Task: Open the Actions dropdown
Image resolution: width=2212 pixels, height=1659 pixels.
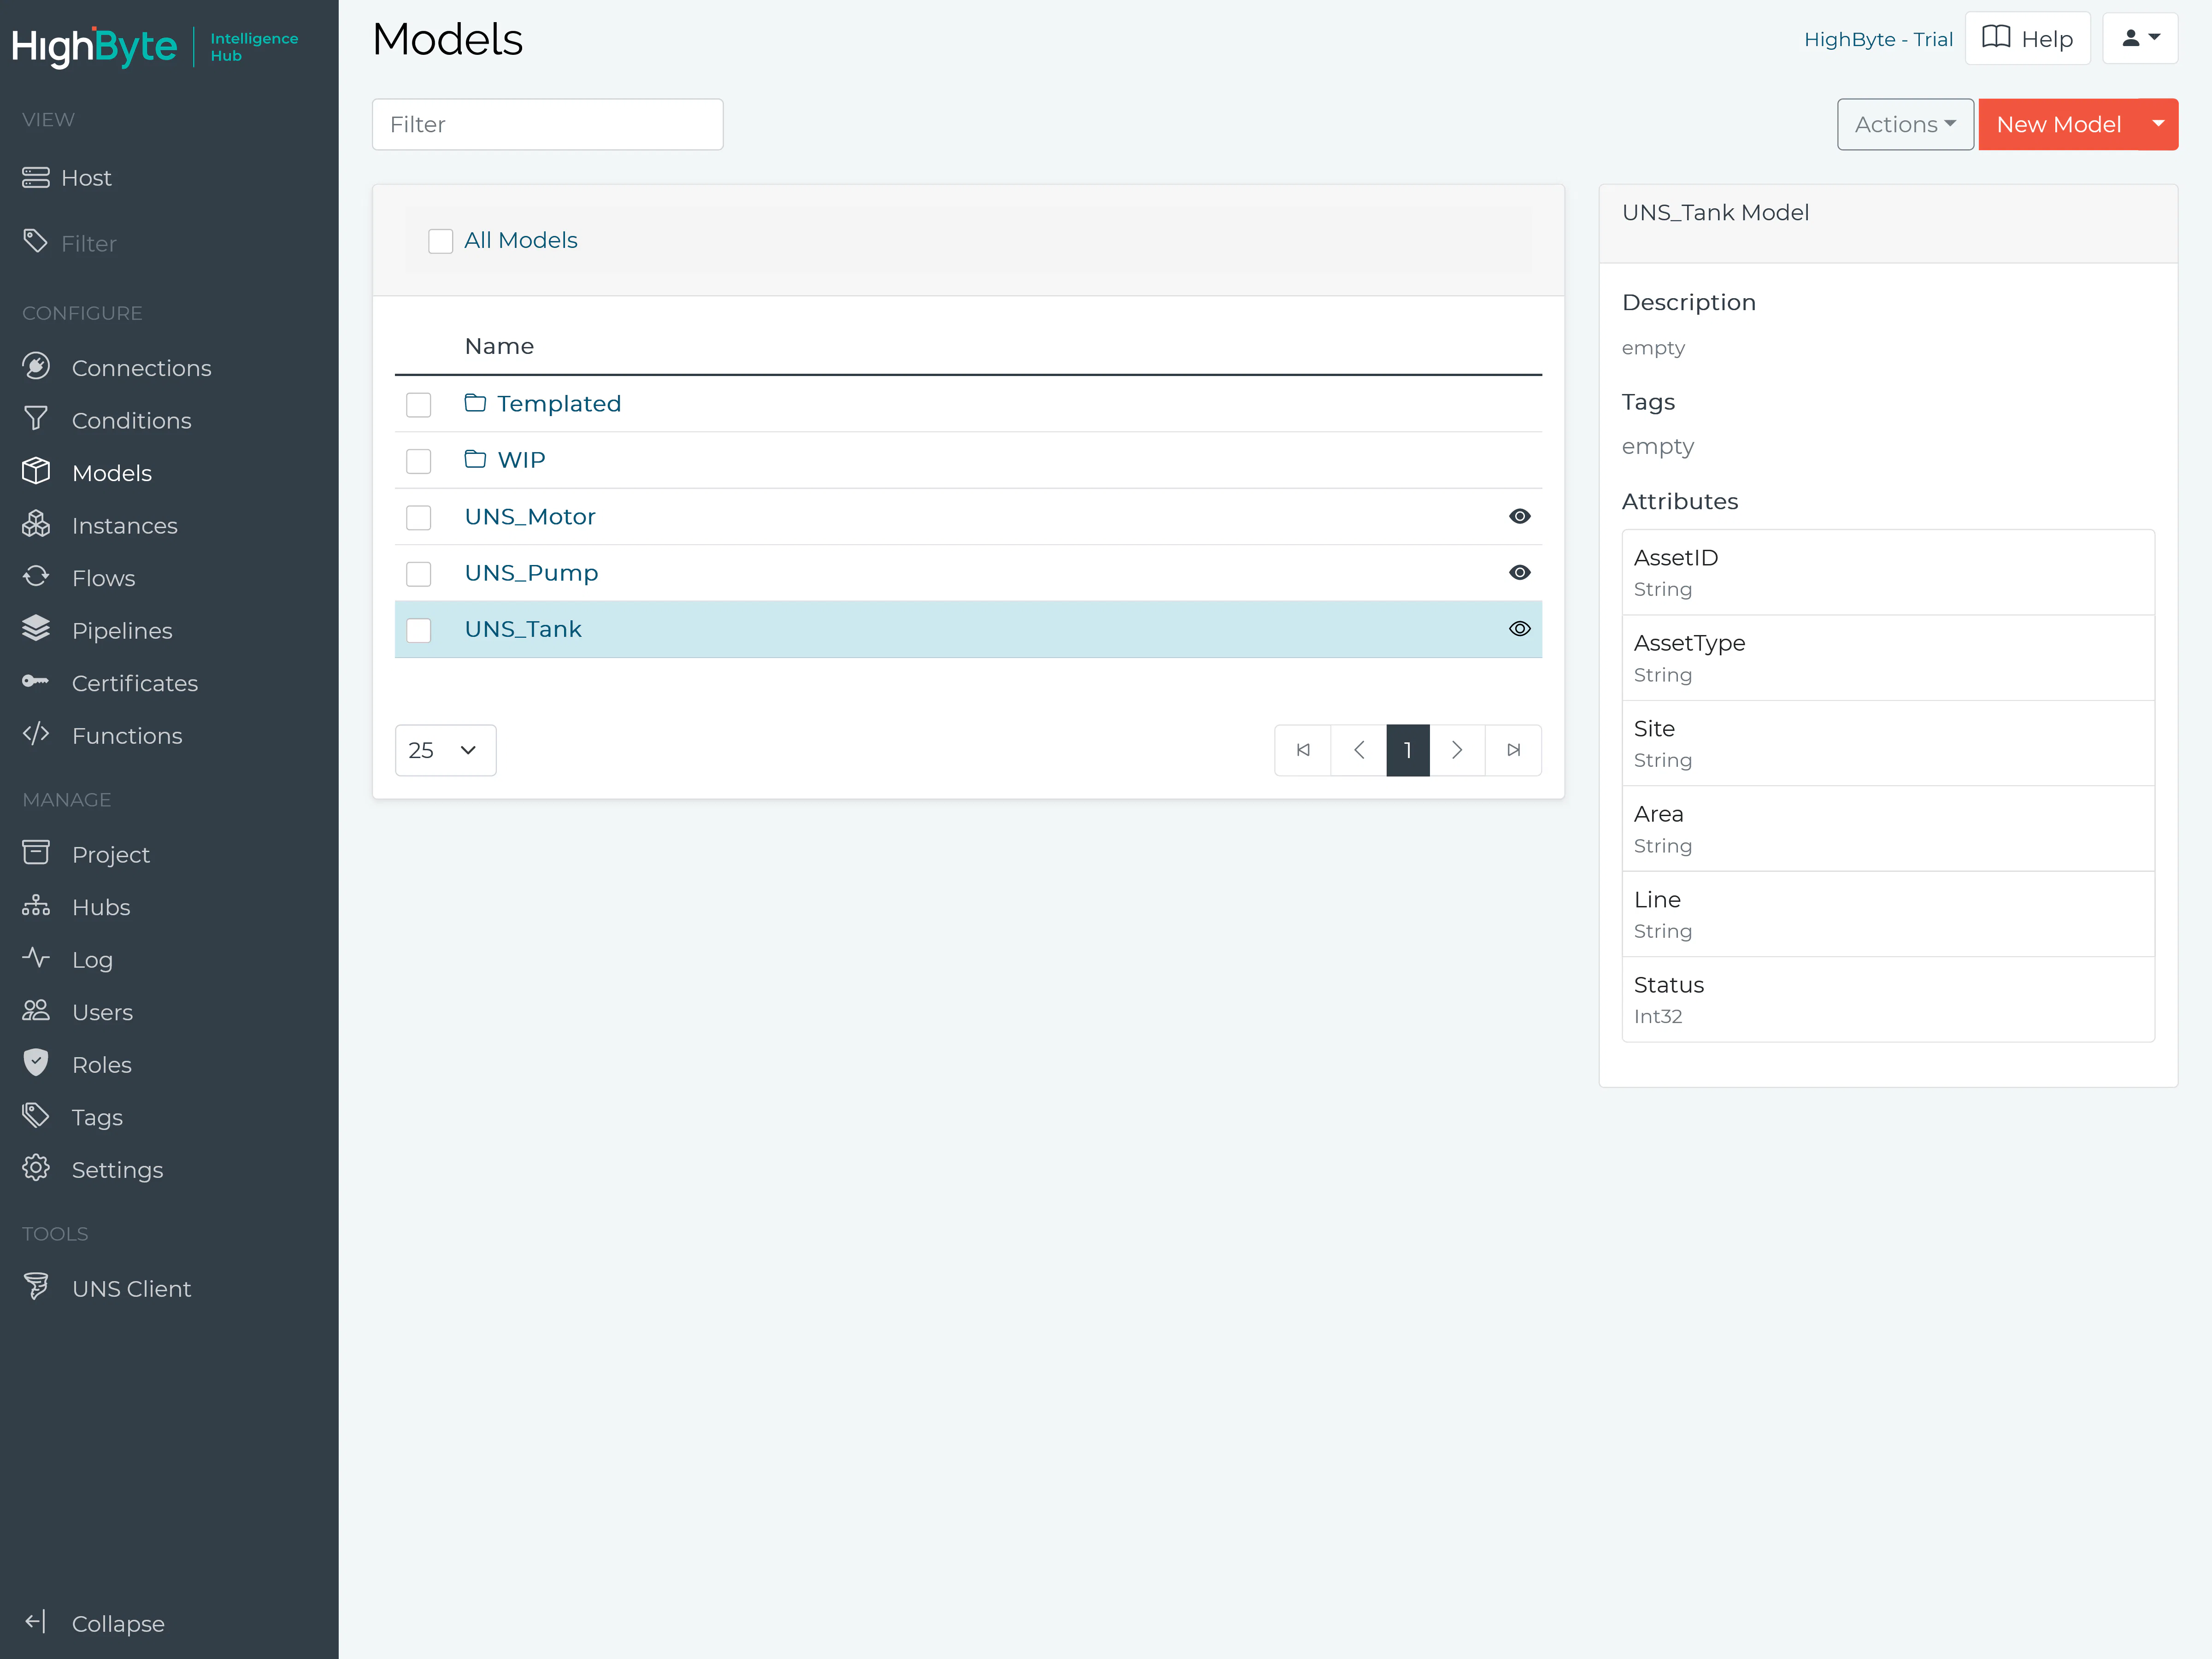Action: coord(1905,124)
